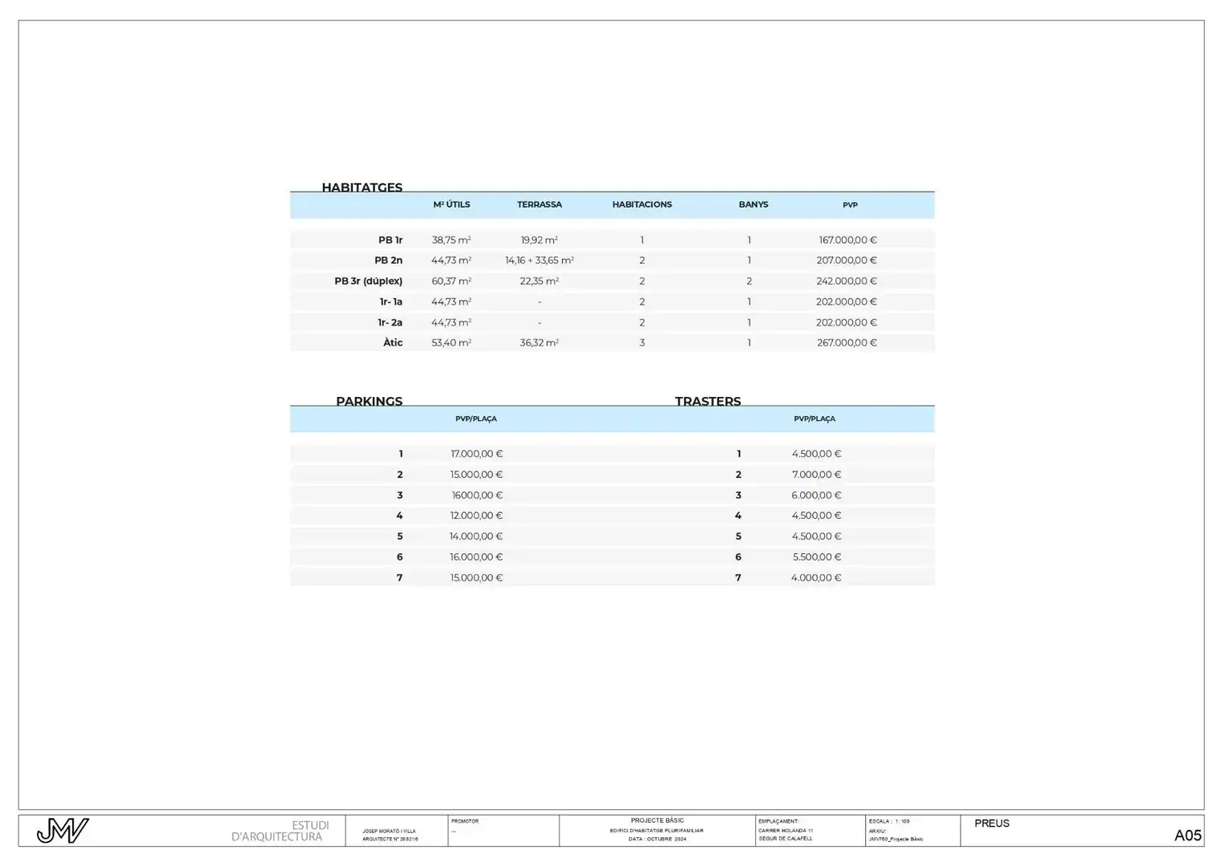The height and width of the screenshot is (866, 1225).
Task: Click traster 2 price 7.000,00 €
Action: point(817,475)
